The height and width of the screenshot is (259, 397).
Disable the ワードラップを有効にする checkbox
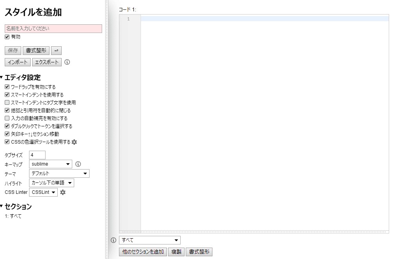[7, 87]
